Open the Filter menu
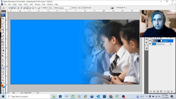The image size is (176, 99). pos(31,4)
